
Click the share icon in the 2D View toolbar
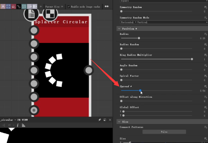pos(4,125)
